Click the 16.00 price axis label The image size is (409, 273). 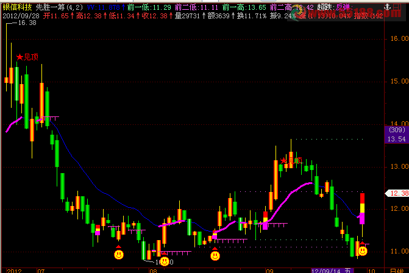point(399,38)
